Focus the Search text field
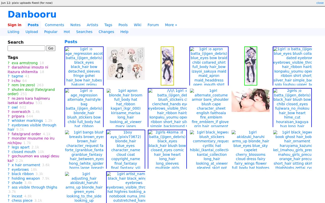325x203 pixels. (x=26, y=48)
